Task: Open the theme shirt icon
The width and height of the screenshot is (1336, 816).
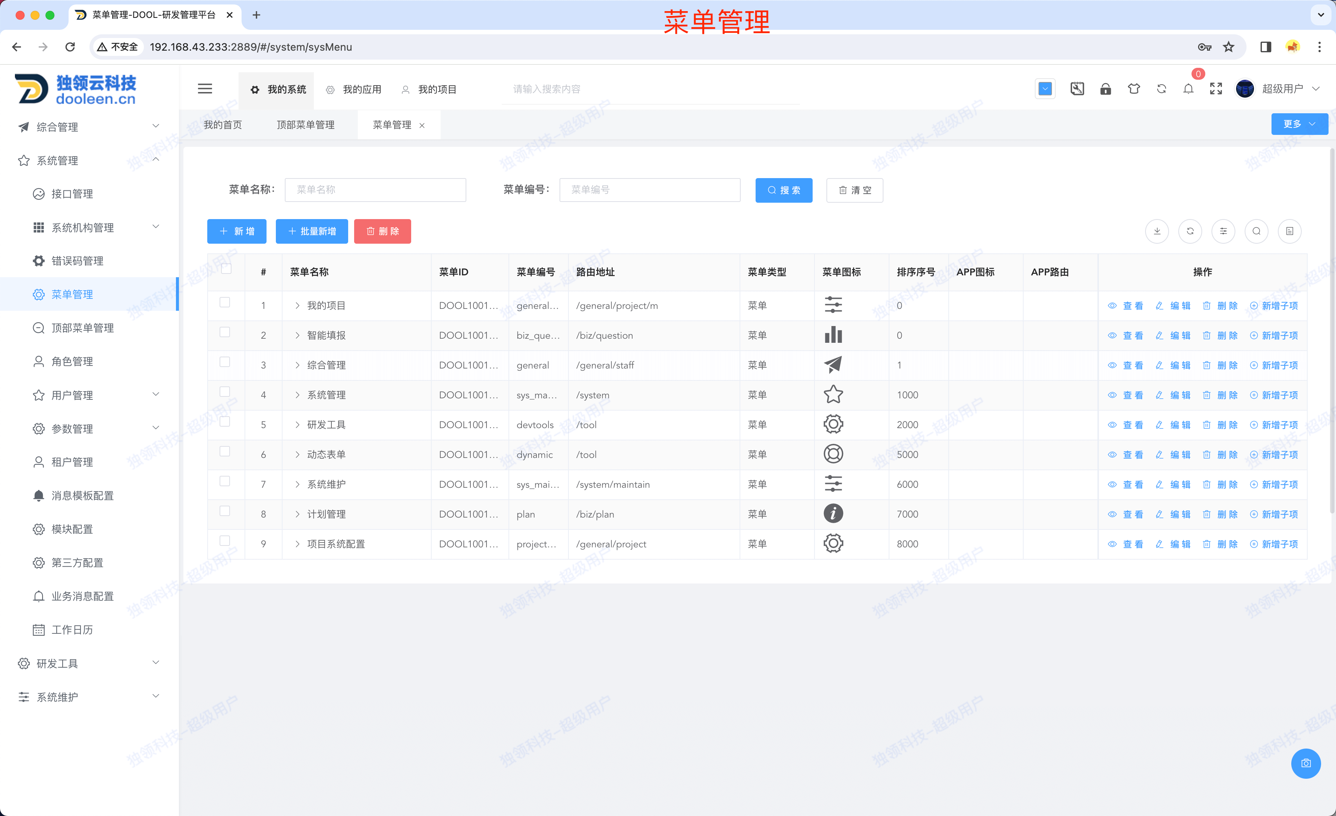Action: pos(1134,89)
